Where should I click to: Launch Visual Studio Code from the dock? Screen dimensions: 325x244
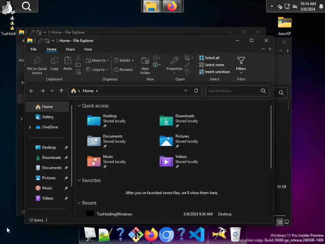point(197,234)
